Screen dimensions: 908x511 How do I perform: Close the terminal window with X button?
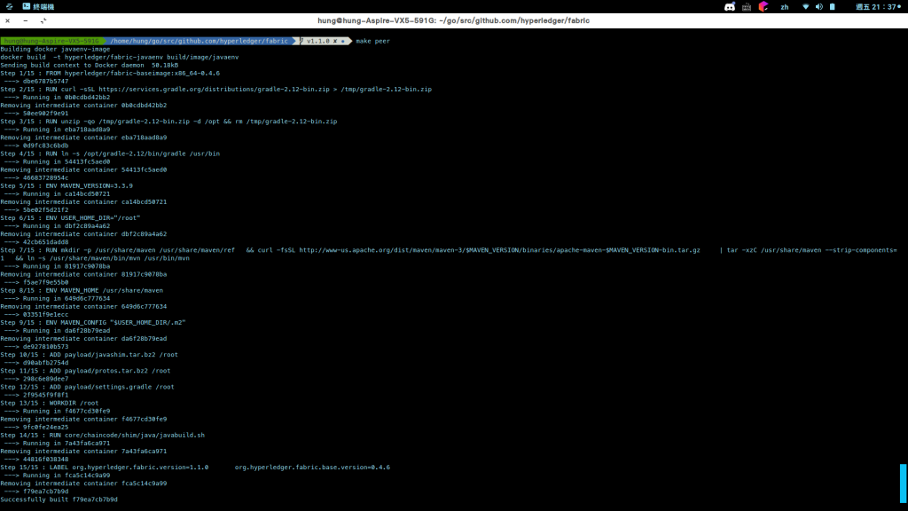tap(7, 20)
